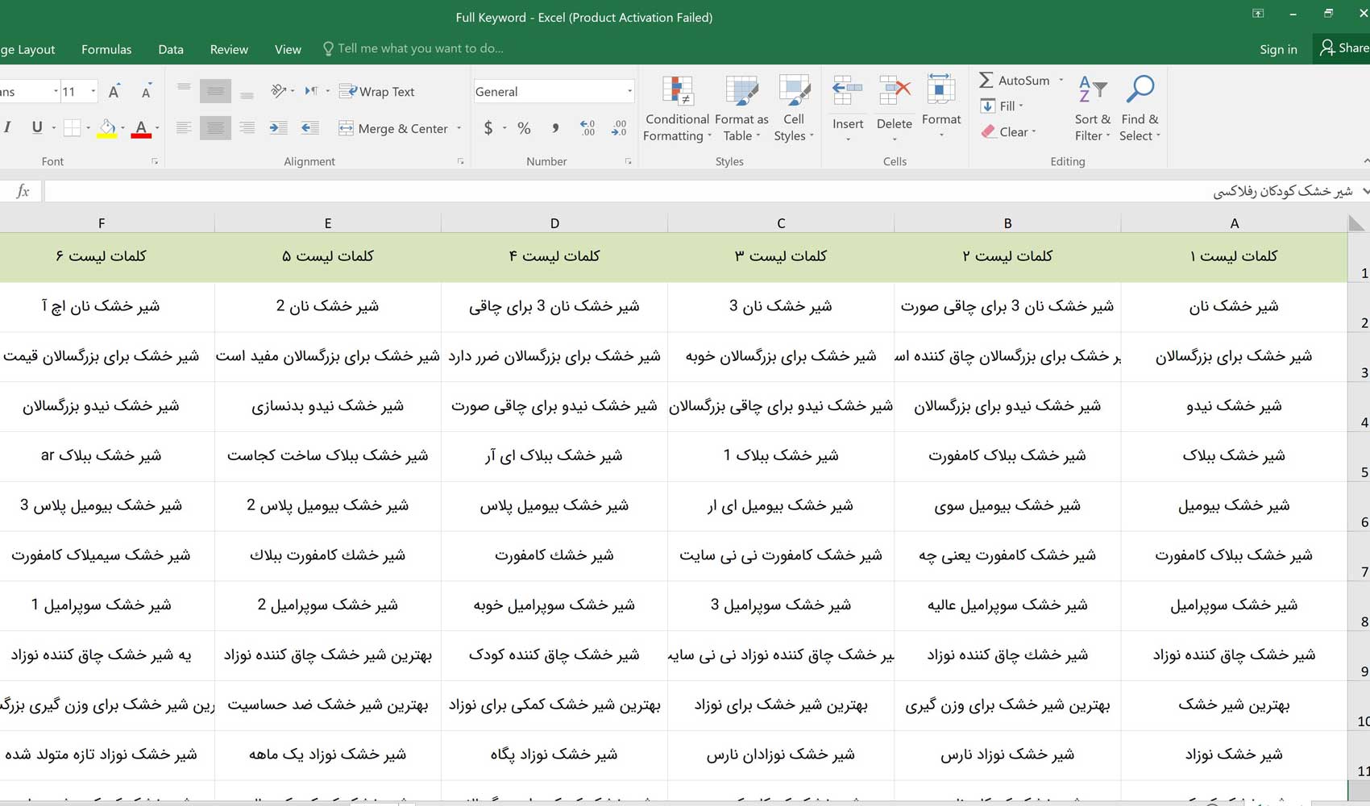Screen dimensions: 1370x806
Task: Select cell 'شیر خشک کامفورت' in column D
Action: click(x=554, y=555)
